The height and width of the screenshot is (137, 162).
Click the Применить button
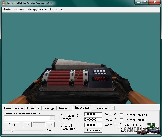point(93,130)
